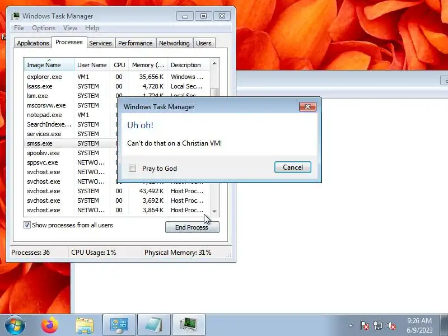The width and height of the screenshot is (448, 336).
Task: Select the sppsvc.exe process row
Action: [x=71, y=162]
